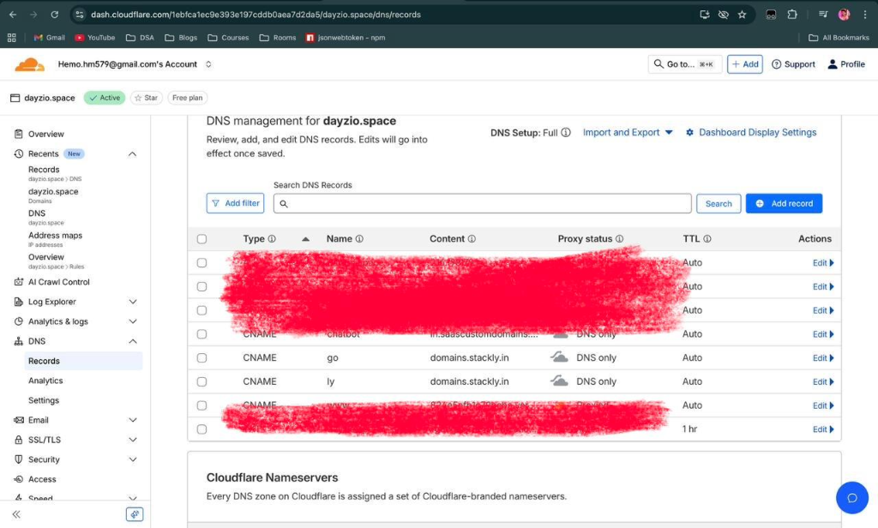Open the Support menu

[x=793, y=64]
